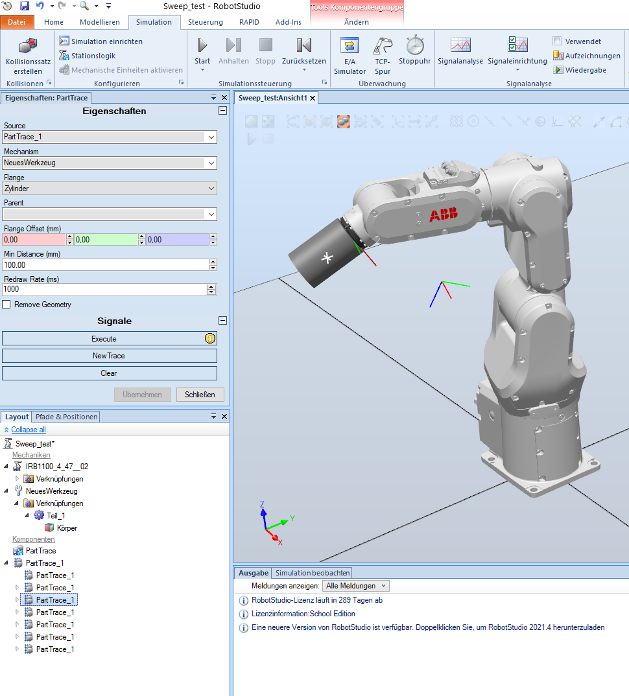Click the Aufzeichnungen icon

(558, 56)
